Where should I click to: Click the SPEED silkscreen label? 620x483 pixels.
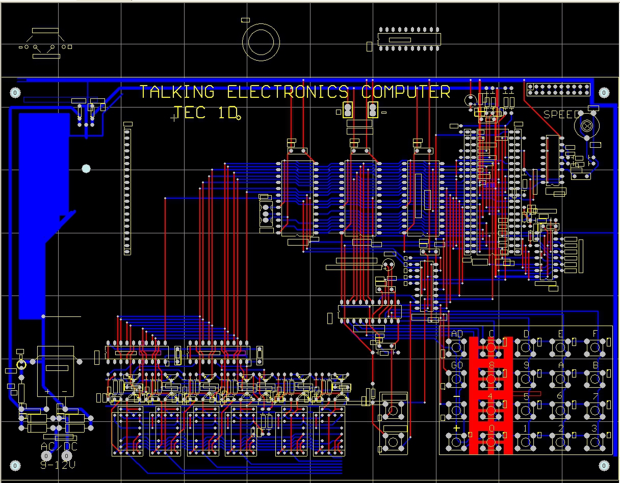[x=561, y=115]
